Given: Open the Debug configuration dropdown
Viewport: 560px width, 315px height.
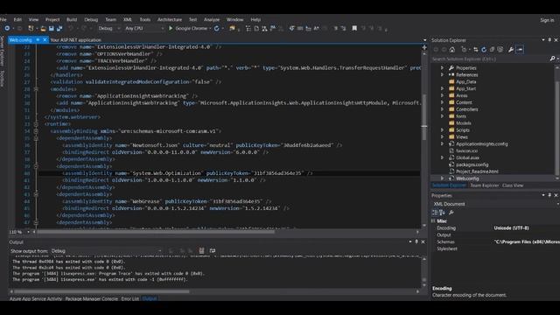Looking at the screenshot, I should tap(108, 28).
